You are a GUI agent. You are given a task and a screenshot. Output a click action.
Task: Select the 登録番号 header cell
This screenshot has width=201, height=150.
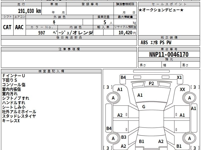coord(90,4)
